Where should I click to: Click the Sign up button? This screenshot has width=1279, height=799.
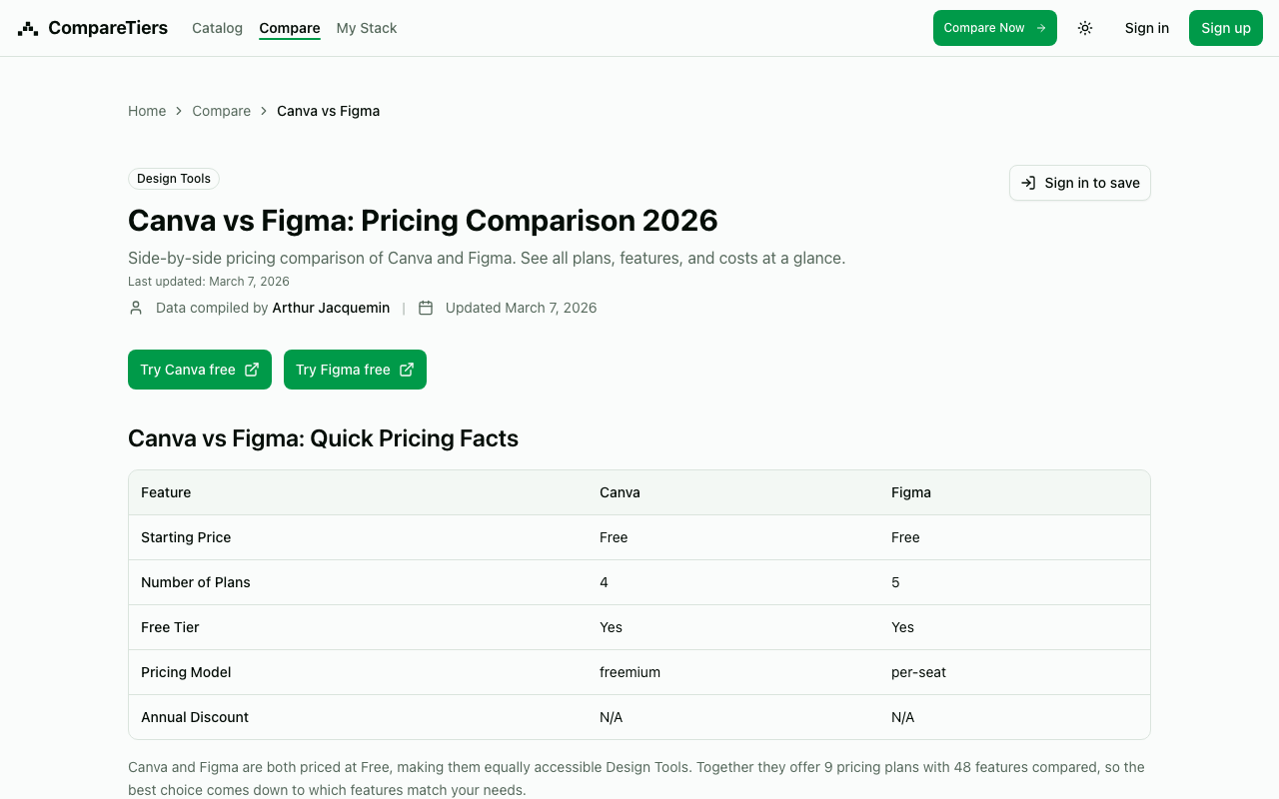pos(1226,28)
